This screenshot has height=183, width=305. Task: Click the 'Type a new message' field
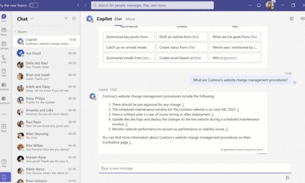(x=195, y=168)
